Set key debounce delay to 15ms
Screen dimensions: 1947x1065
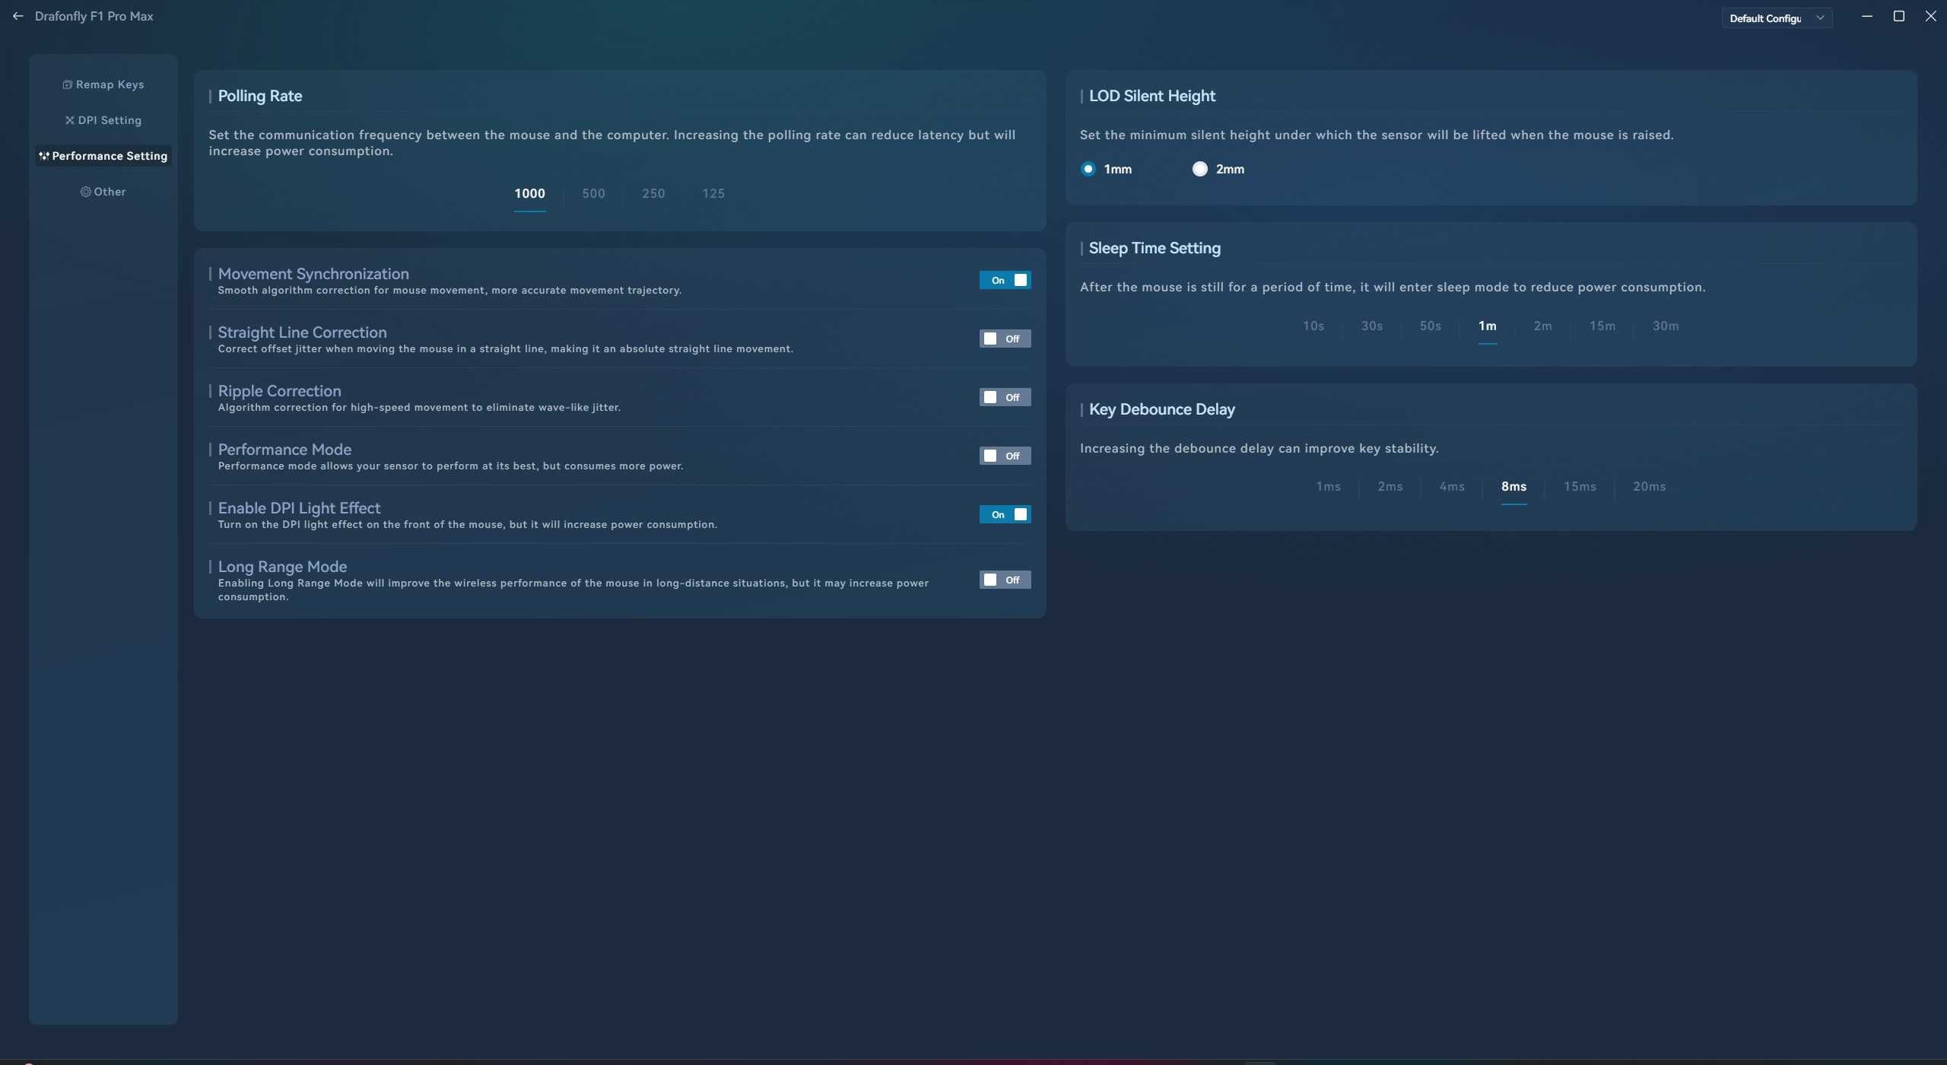pos(1580,486)
